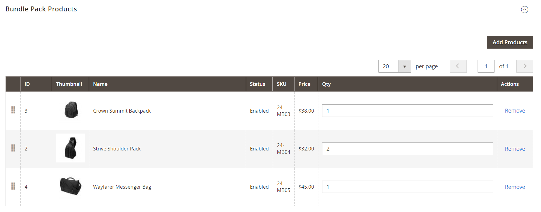
Task: Grab drag handle for Wayfarer Messenger Bag
Action: [x=13, y=186]
